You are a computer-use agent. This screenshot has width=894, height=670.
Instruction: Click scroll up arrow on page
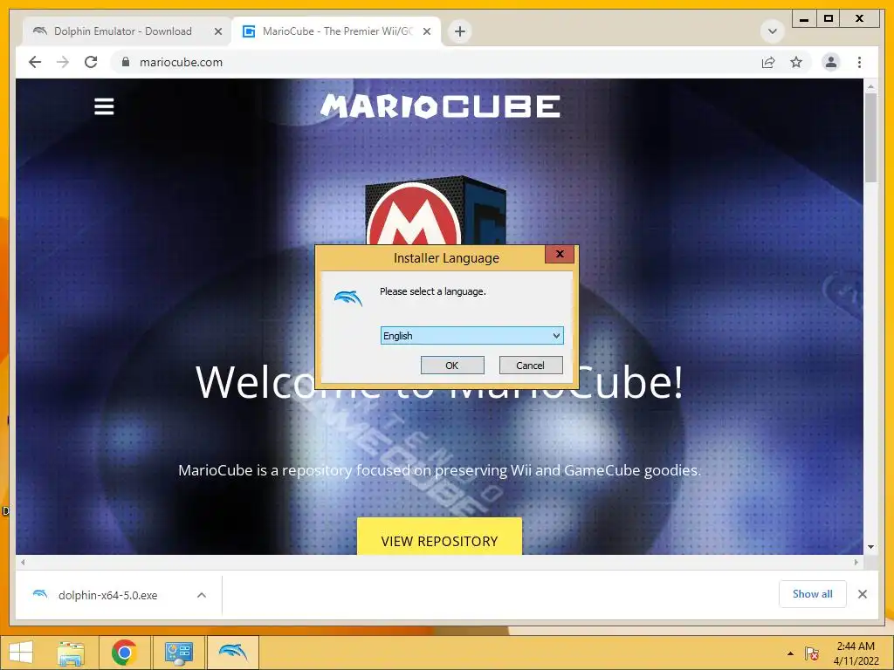870,86
